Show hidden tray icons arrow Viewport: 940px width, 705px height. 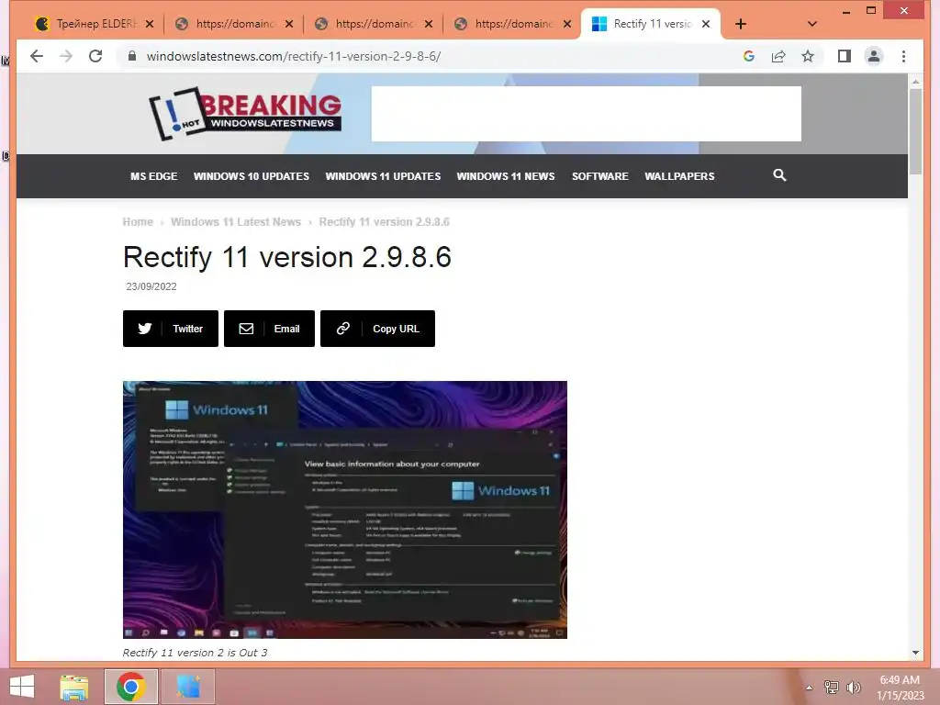click(x=810, y=688)
